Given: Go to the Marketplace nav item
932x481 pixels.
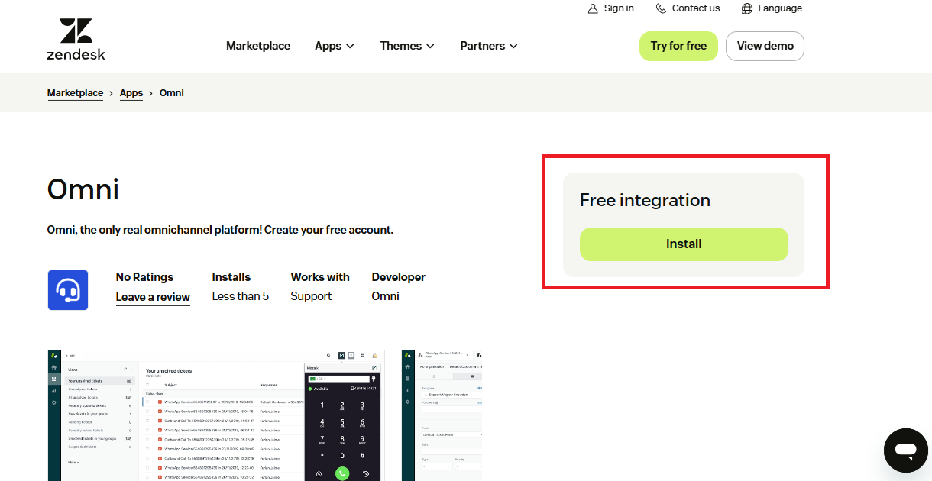Looking at the screenshot, I should [x=258, y=46].
